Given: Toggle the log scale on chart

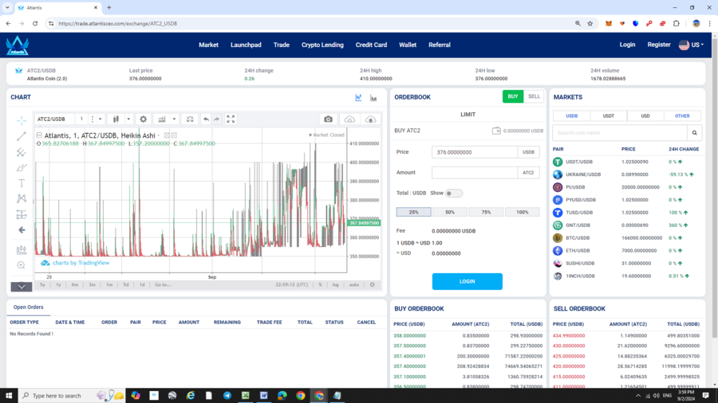Looking at the screenshot, I should [336, 284].
